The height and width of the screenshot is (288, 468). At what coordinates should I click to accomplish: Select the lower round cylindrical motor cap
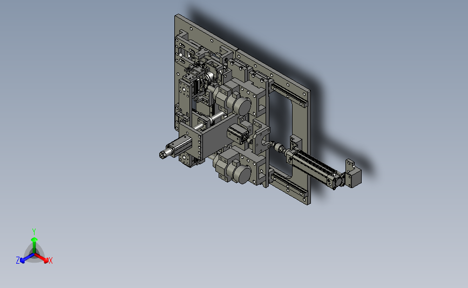click(x=243, y=175)
